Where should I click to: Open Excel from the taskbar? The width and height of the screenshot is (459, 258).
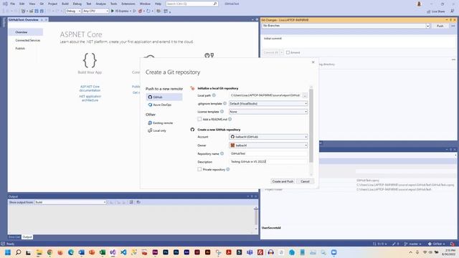pyautogui.click(x=102, y=252)
